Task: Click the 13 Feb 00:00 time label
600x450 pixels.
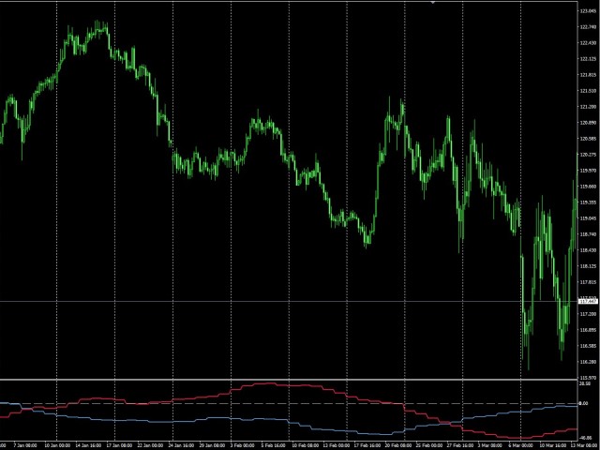Action: (x=336, y=446)
